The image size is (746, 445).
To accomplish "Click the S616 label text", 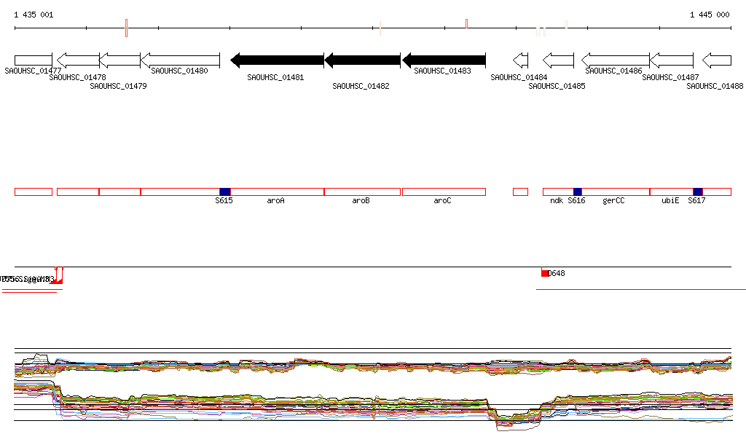I will coord(577,200).
